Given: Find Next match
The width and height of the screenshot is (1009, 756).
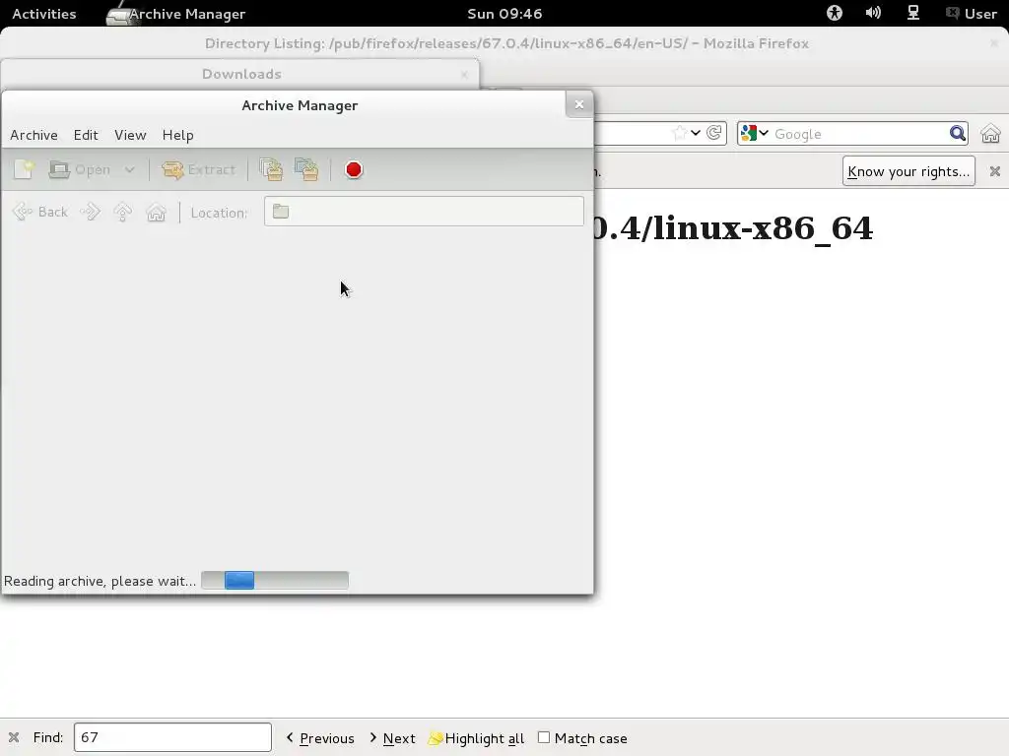Looking at the screenshot, I should [392, 738].
